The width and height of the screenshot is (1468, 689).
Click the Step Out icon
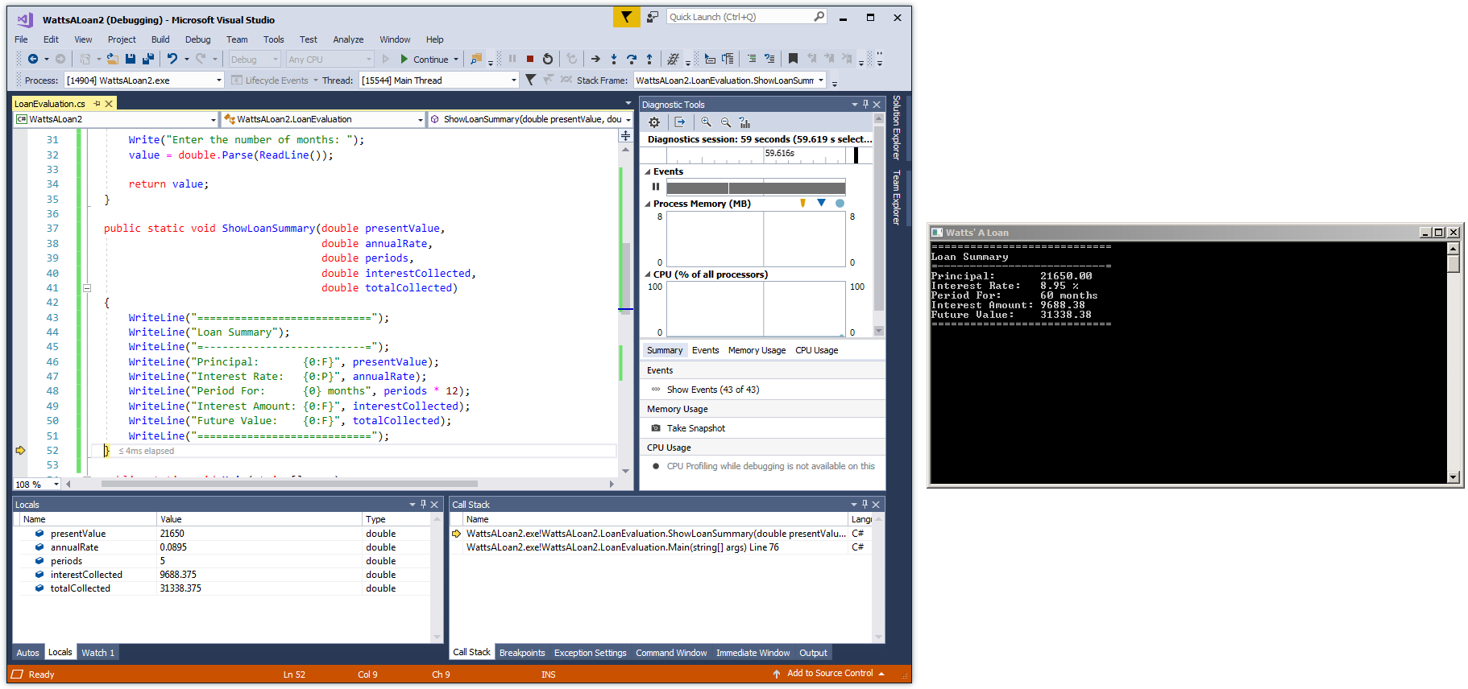click(649, 59)
